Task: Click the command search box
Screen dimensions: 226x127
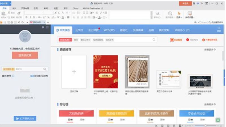Action: tap(216, 22)
